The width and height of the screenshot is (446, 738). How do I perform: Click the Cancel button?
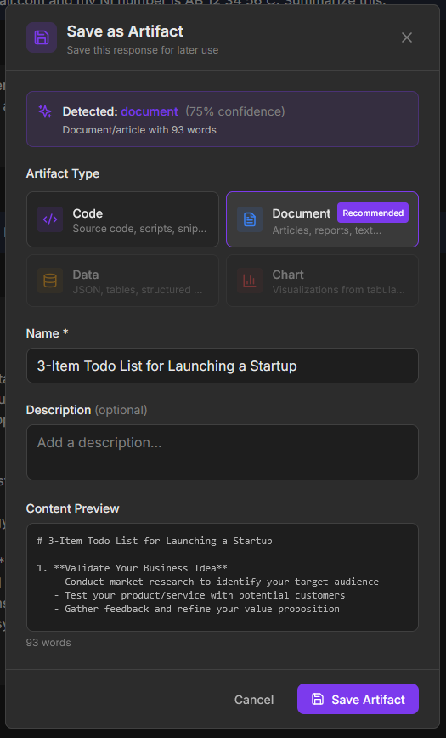254,700
